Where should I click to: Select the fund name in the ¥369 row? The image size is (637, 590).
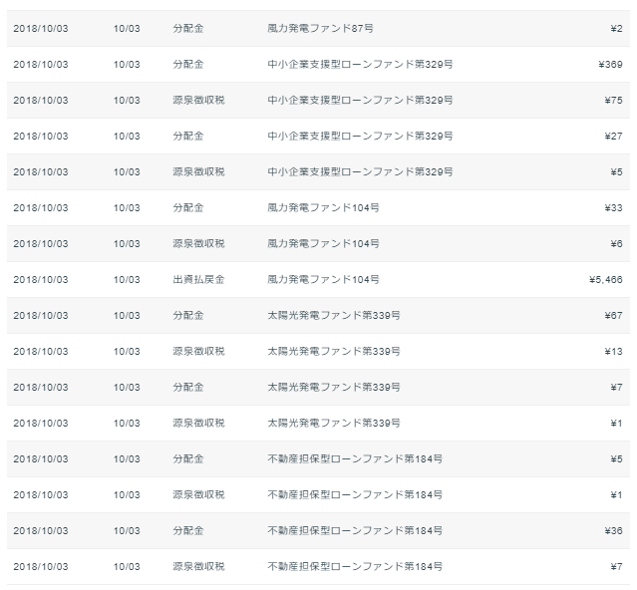click(360, 64)
